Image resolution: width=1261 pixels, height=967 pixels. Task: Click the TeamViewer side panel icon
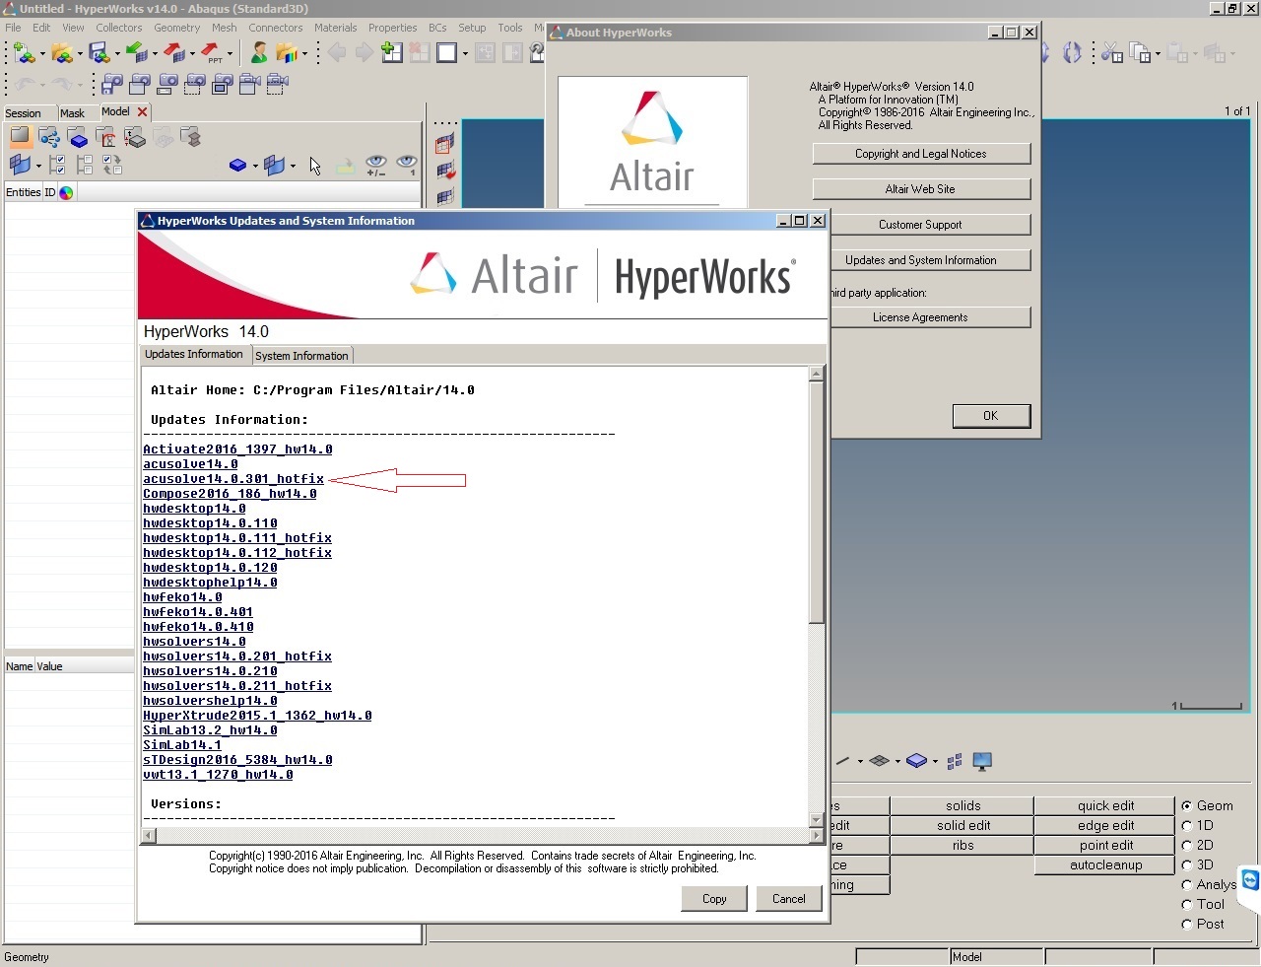1251,879
